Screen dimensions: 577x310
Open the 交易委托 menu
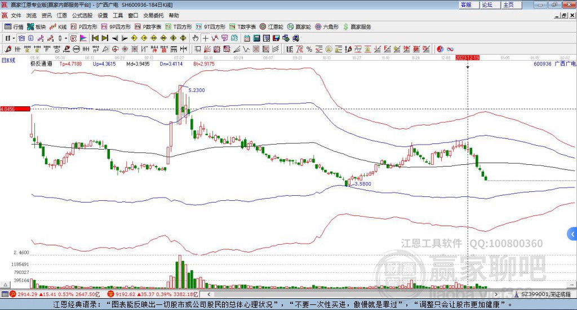(x=153, y=15)
